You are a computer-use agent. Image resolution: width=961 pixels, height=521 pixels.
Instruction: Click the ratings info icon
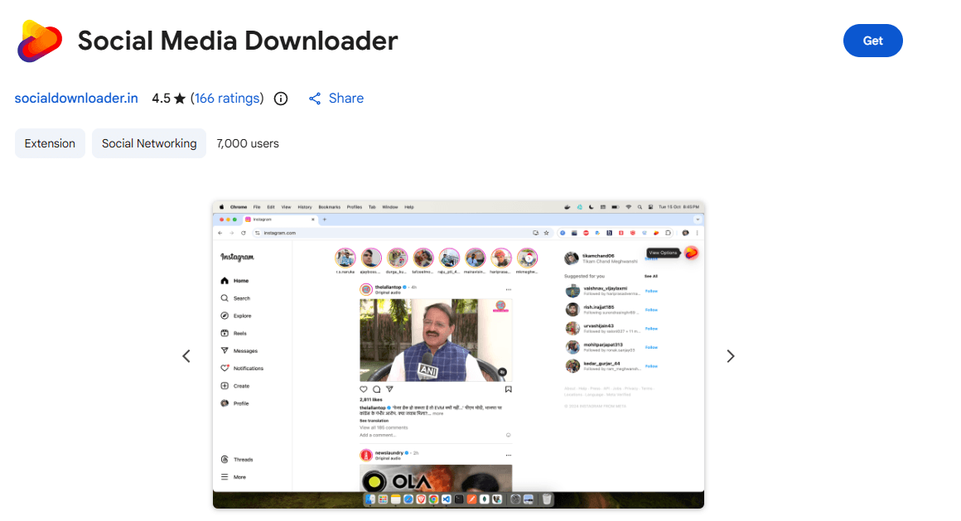click(x=281, y=99)
